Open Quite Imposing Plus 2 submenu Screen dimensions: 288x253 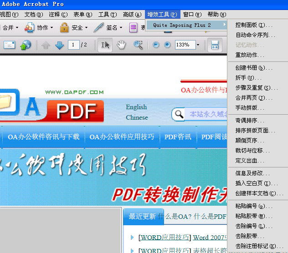point(186,25)
